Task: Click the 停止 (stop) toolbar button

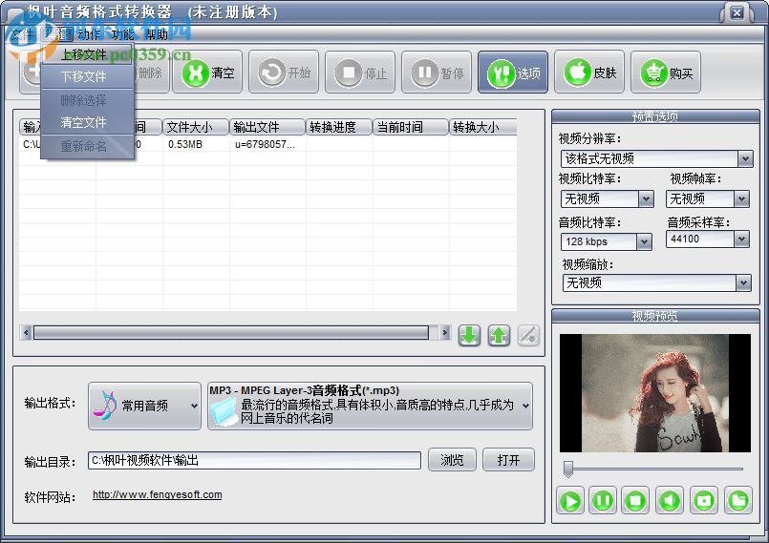Action: (360, 73)
